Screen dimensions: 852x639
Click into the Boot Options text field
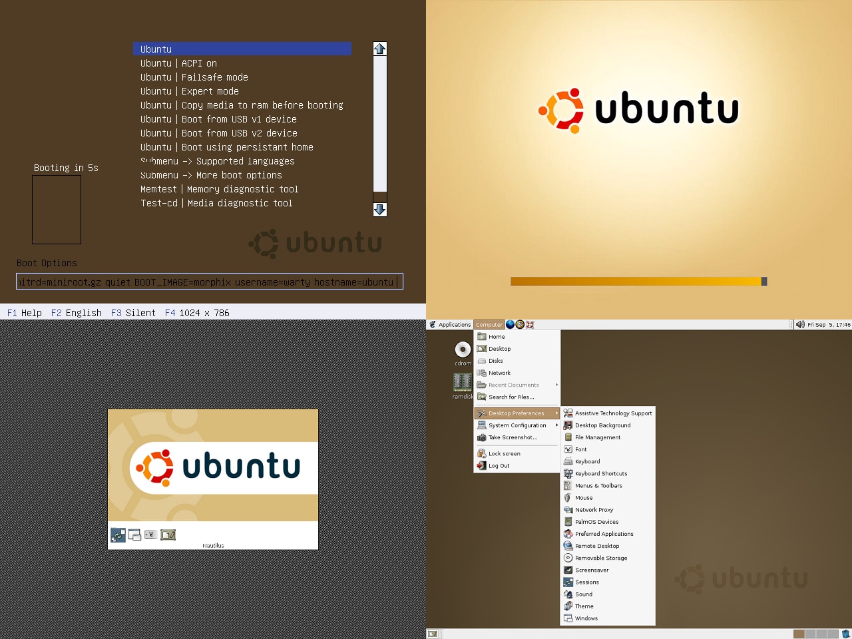pos(209,282)
